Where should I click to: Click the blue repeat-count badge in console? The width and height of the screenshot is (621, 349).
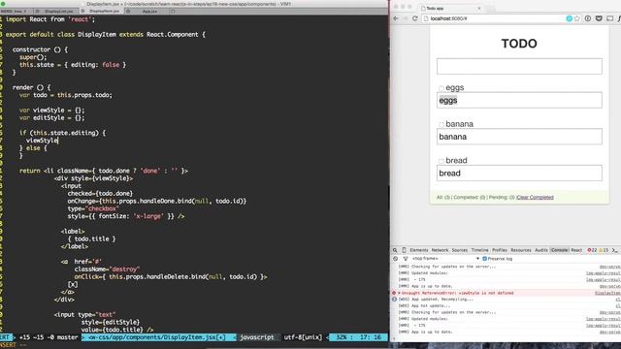point(394,300)
